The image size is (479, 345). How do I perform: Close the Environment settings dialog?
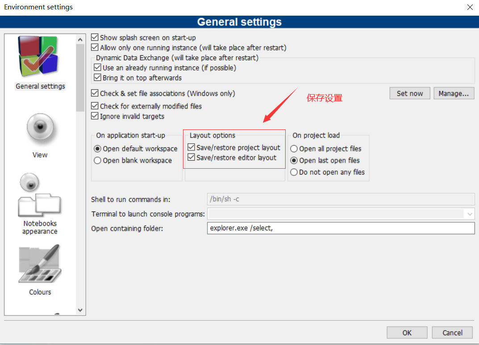(x=470, y=7)
